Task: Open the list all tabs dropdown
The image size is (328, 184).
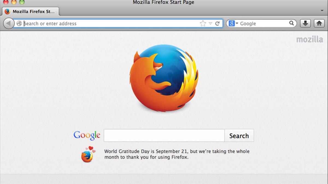Action: 322,11
